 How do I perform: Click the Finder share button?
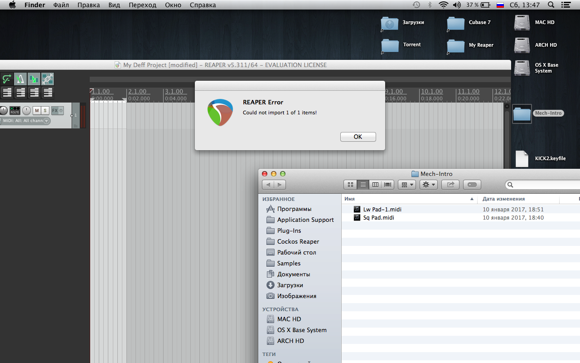(450, 185)
